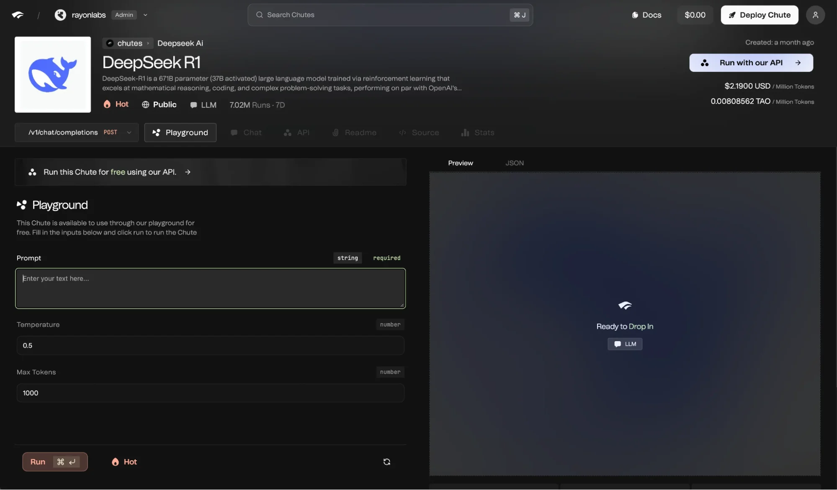Switch to the JSON output tab
The width and height of the screenshot is (837, 490).
(515, 163)
